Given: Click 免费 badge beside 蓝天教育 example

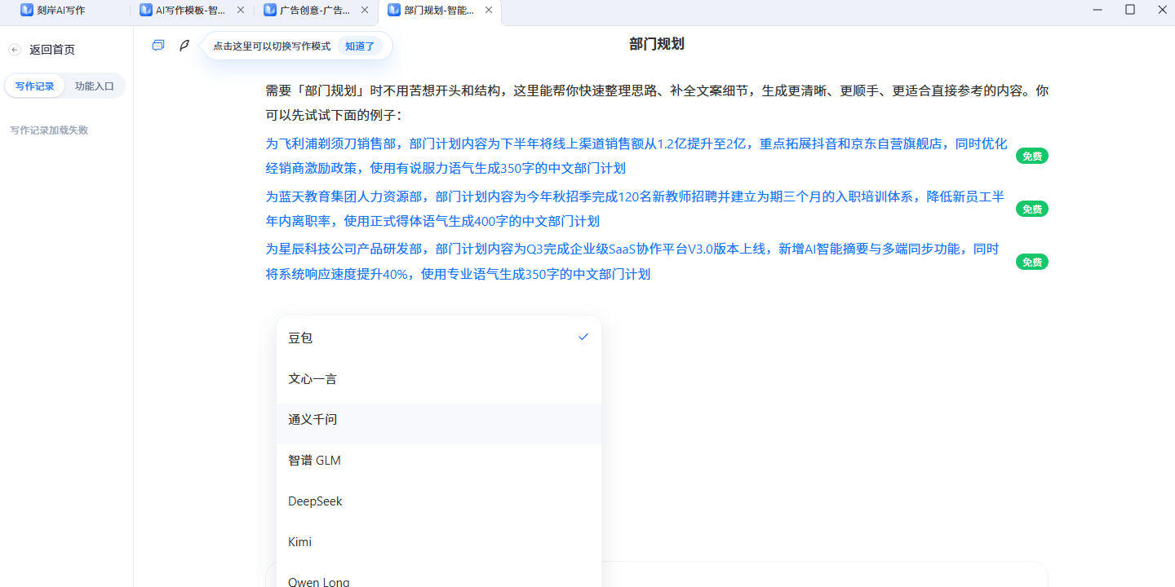Looking at the screenshot, I should coord(1032,209).
